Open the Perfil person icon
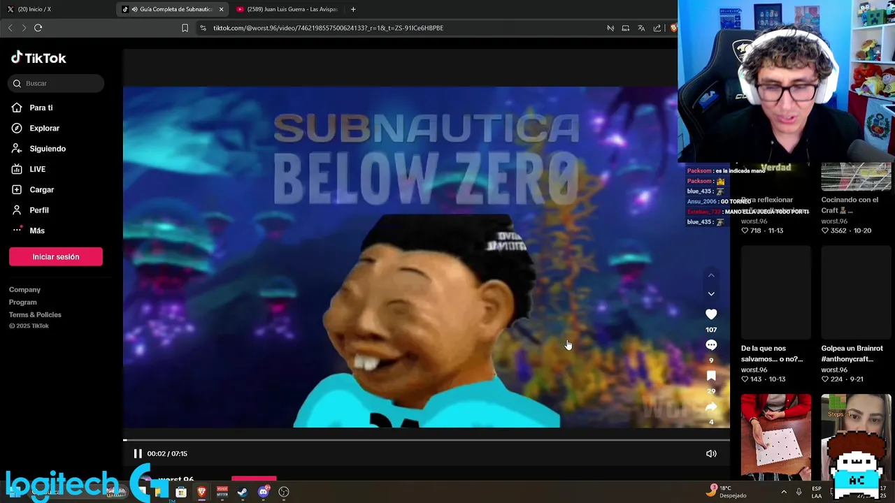 pyautogui.click(x=17, y=210)
